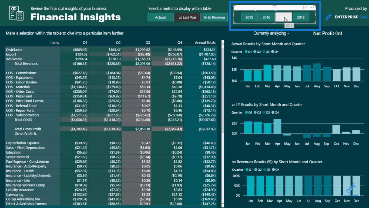369x208 pixels.
Task: Click Q4 legend in Actual Results chart
Action: pyautogui.click(x=275, y=52)
